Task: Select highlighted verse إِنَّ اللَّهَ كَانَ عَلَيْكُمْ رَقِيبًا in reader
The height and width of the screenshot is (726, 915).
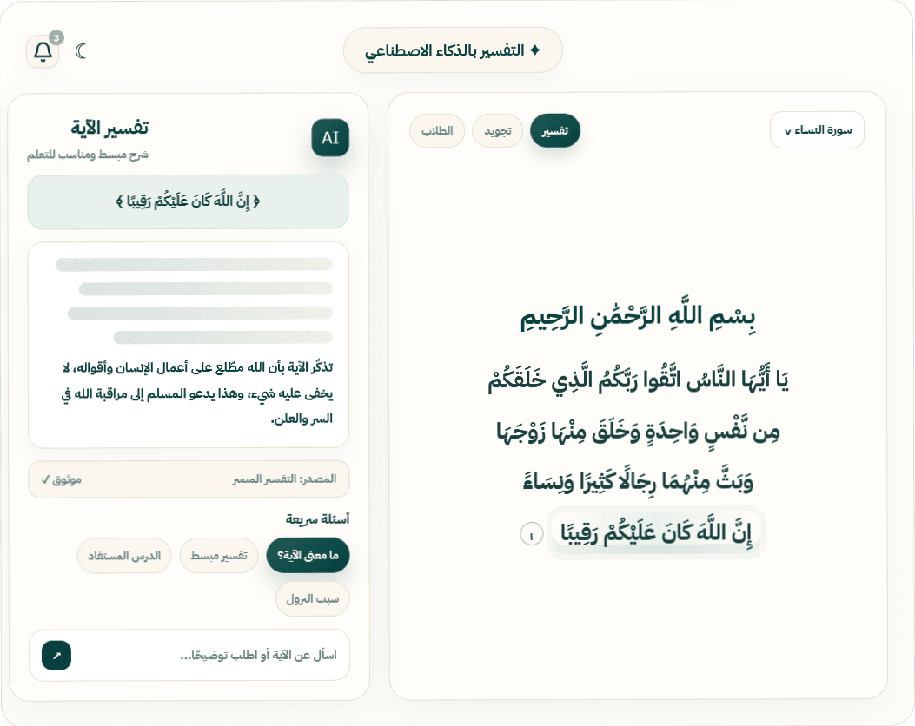Action: 656,532
